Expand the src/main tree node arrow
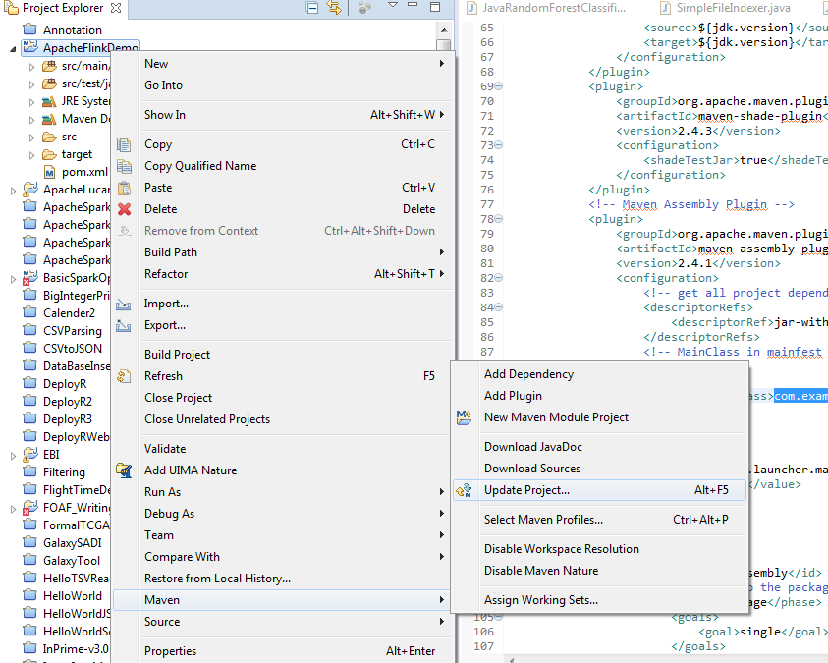This screenshot has width=828, height=663. click(x=31, y=66)
